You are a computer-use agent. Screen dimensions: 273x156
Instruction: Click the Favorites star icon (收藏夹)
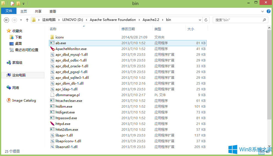click(x=9, y=31)
